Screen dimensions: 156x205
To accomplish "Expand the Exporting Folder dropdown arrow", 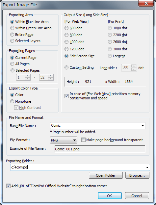I will coord(147,167).
